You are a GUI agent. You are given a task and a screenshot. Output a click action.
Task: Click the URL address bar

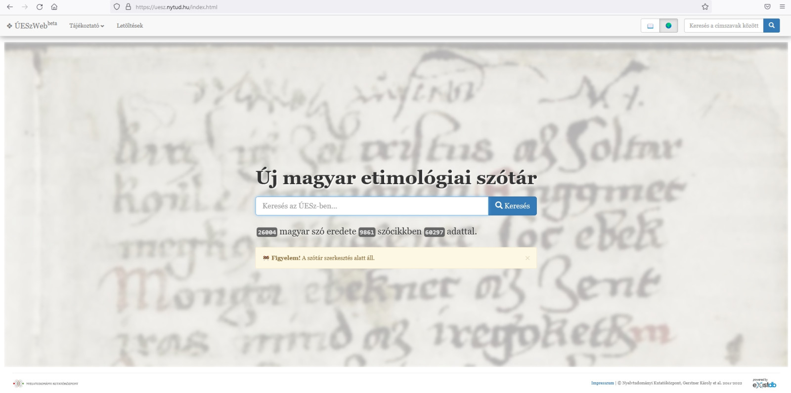pyautogui.click(x=395, y=7)
